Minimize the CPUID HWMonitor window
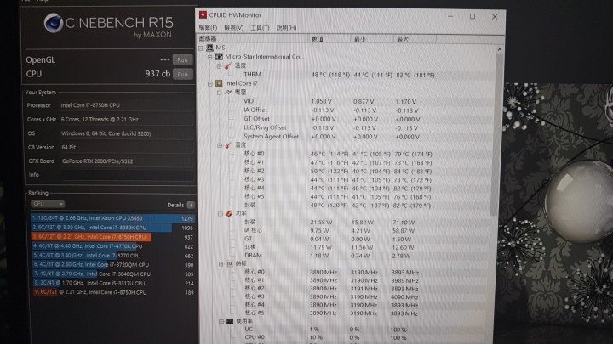The width and height of the screenshot is (613, 344). [450, 16]
